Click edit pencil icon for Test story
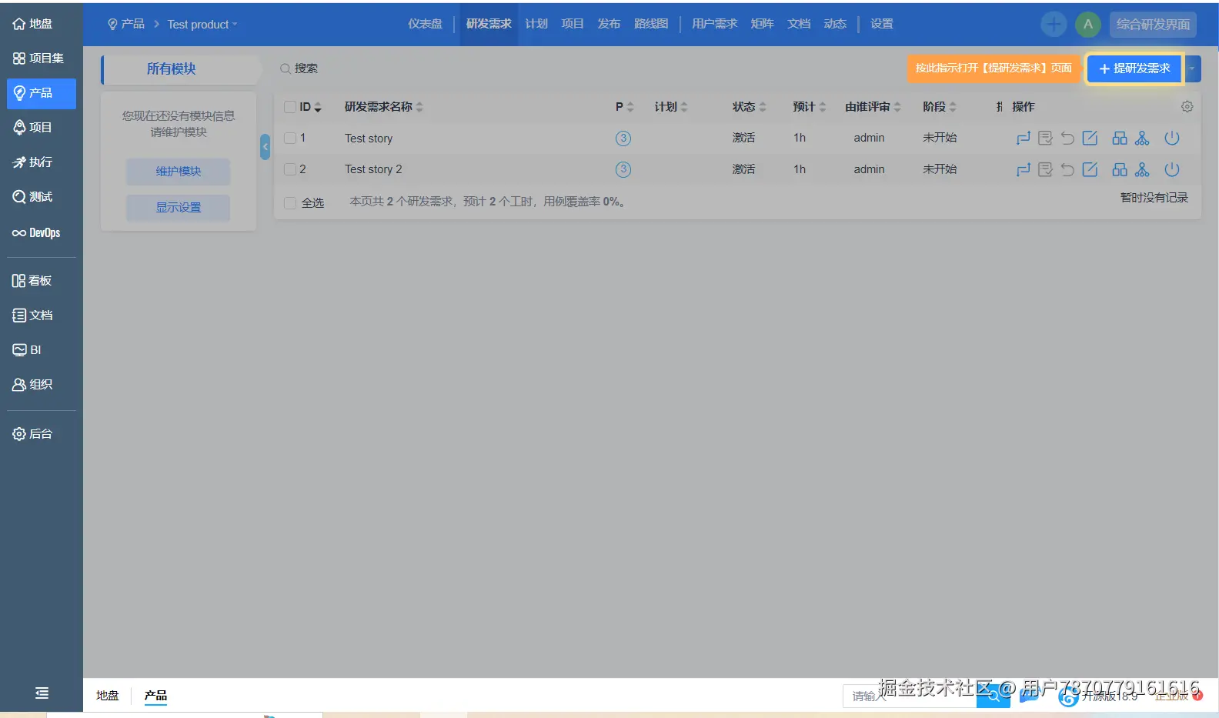This screenshot has width=1219, height=718. point(1090,139)
